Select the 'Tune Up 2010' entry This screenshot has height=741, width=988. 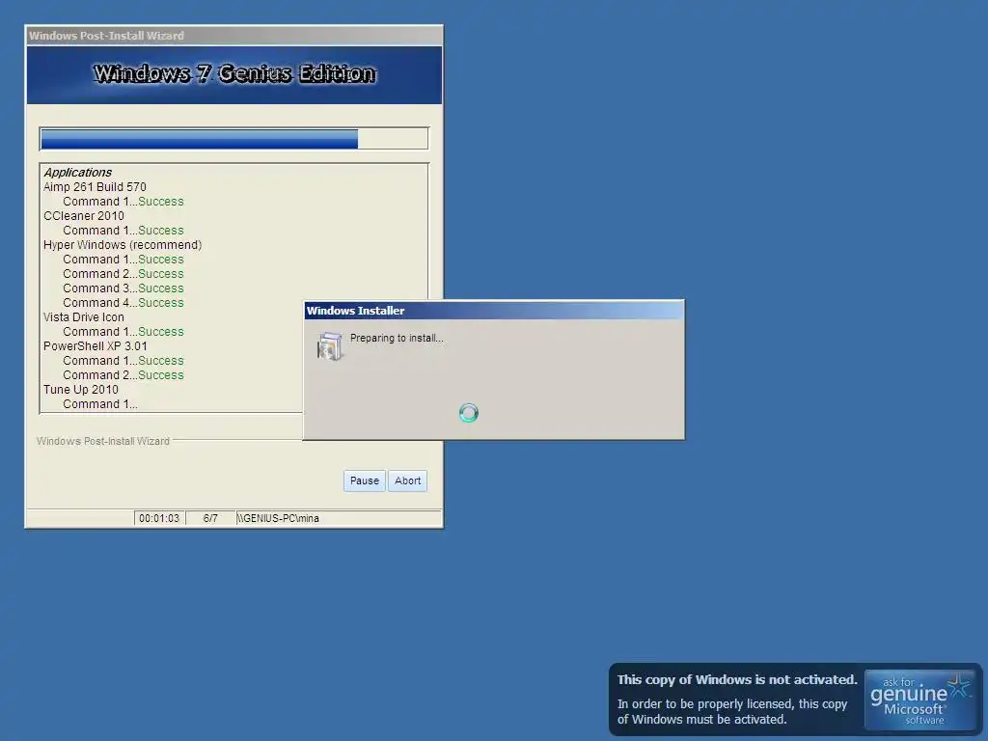pos(81,390)
